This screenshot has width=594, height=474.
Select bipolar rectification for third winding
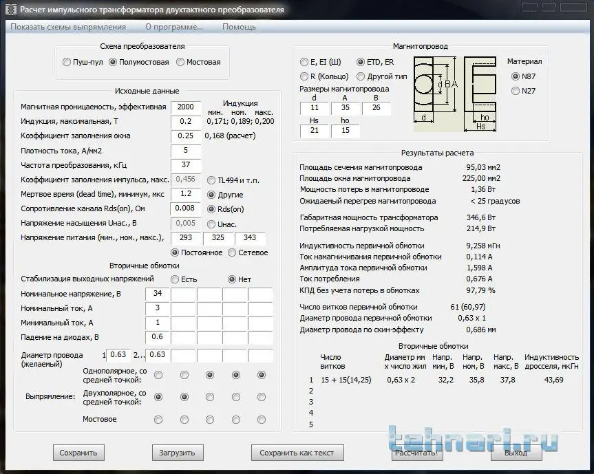210,397
